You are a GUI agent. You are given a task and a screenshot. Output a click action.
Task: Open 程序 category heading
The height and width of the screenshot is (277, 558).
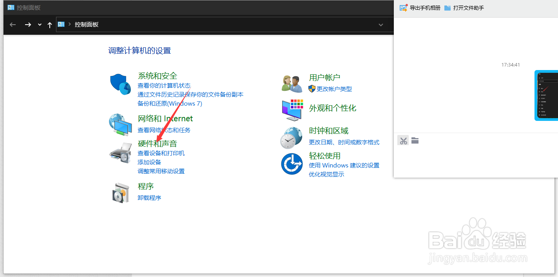[146, 186]
